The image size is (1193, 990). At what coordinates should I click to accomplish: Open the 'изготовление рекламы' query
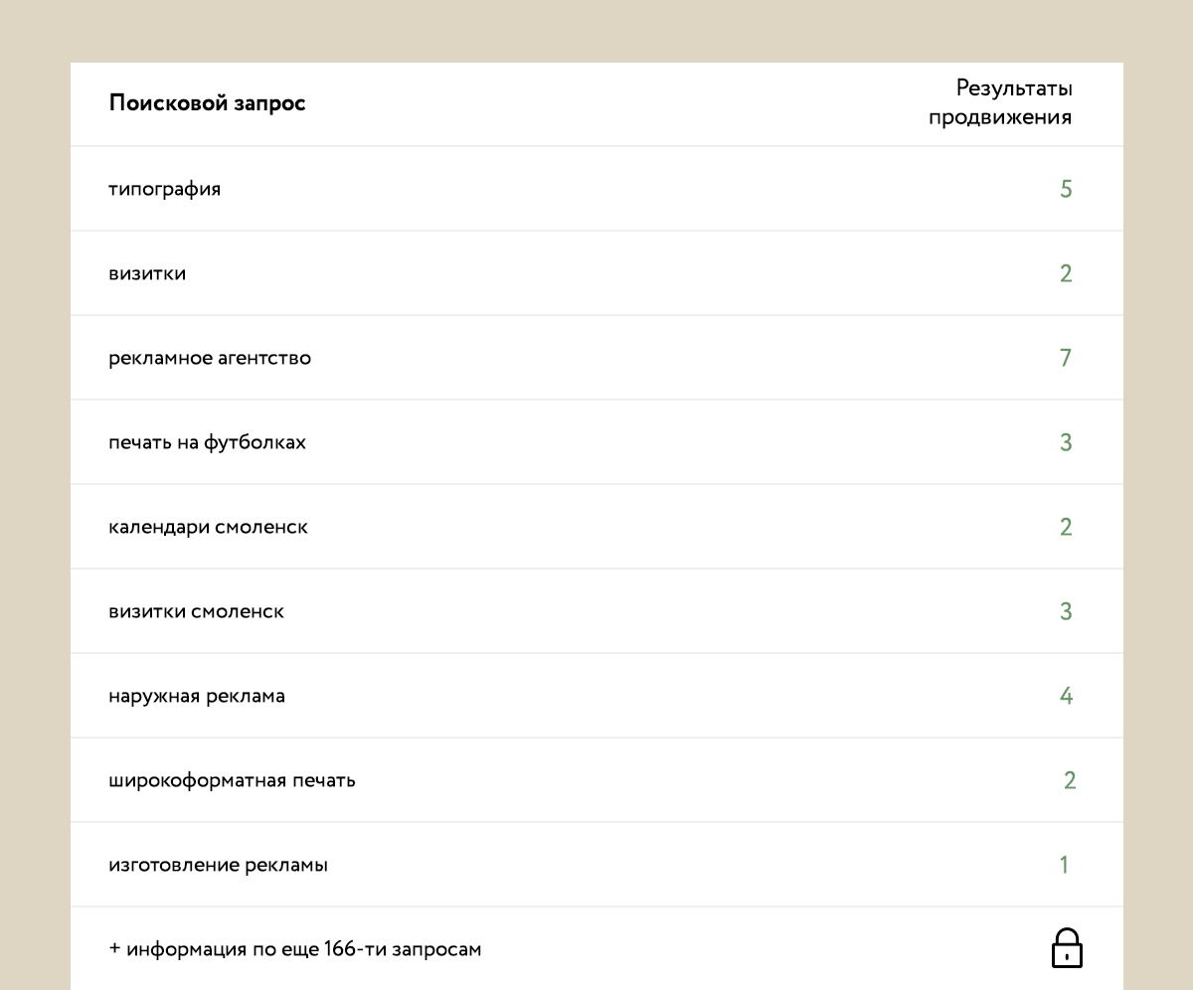tap(218, 865)
